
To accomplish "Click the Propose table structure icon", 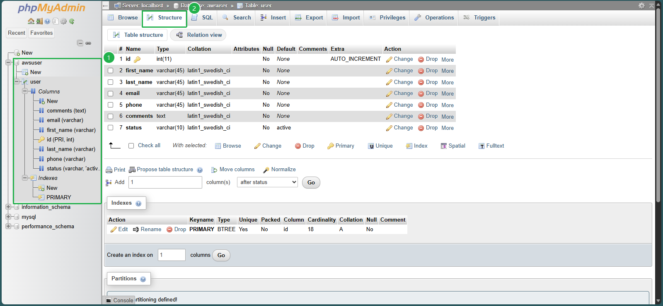I will pyautogui.click(x=132, y=170).
